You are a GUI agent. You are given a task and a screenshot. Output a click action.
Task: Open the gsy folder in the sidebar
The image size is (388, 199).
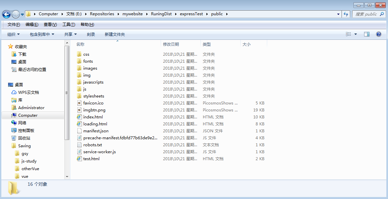25,154
